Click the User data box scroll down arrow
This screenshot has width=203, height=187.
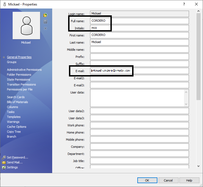click(186, 104)
